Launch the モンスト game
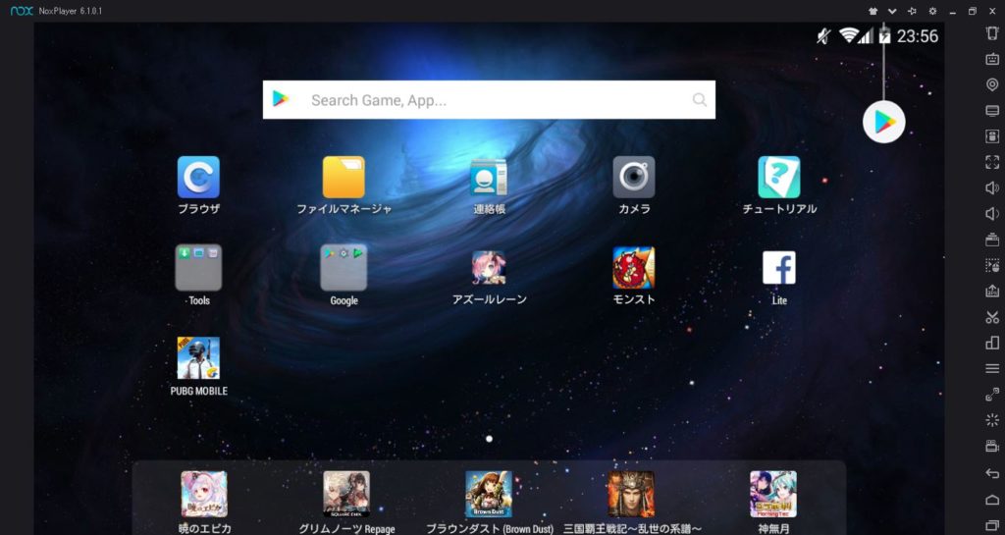This screenshot has width=1005, height=535. coord(634,268)
